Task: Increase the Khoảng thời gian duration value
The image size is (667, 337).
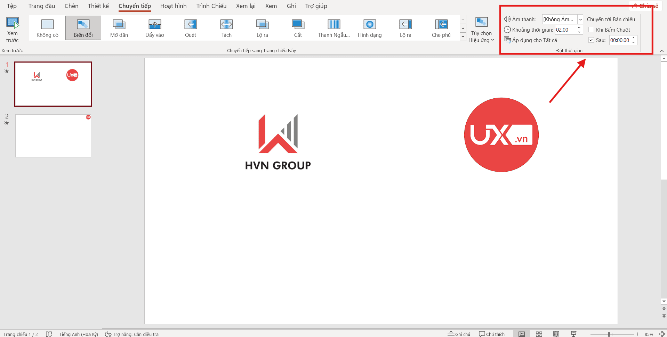Action: pyautogui.click(x=579, y=27)
